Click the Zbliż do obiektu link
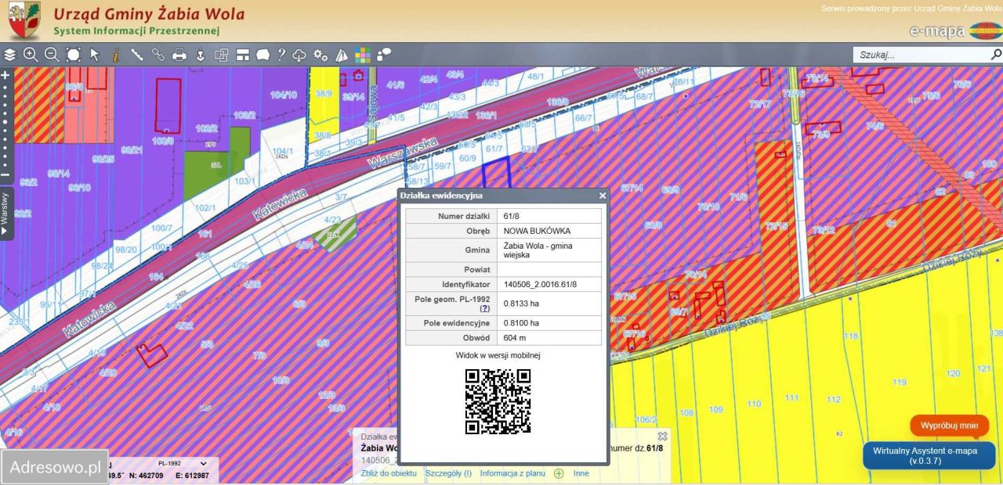 point(389,473)
